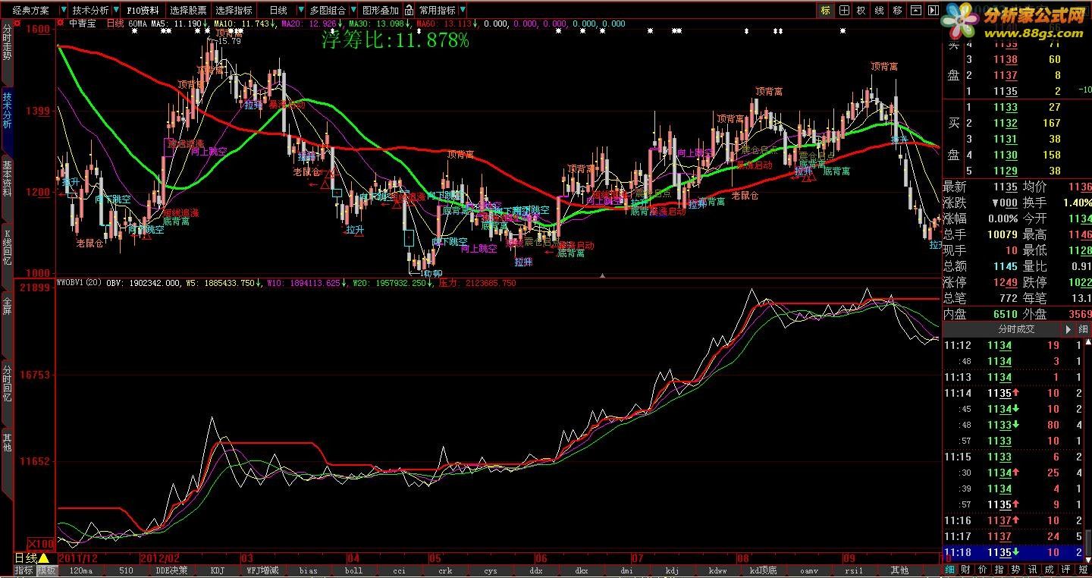Click 常用指标 button
The image size is (1092, 578).
click(x=438, y=11)
